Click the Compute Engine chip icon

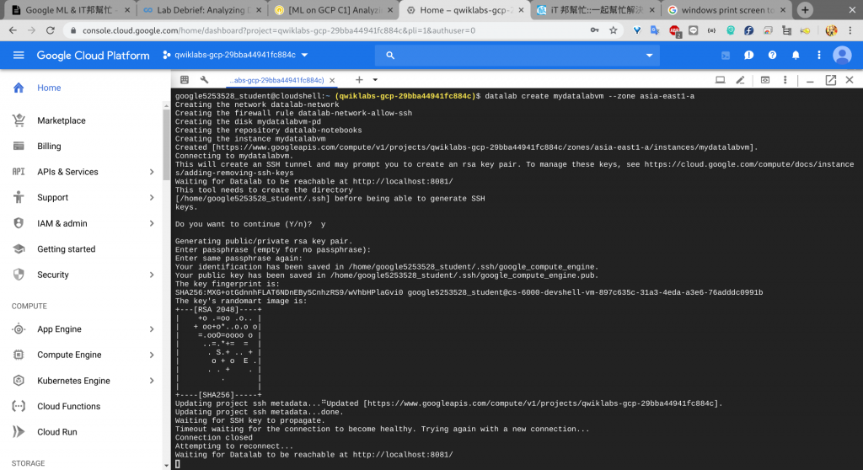[x=19, y=355]
